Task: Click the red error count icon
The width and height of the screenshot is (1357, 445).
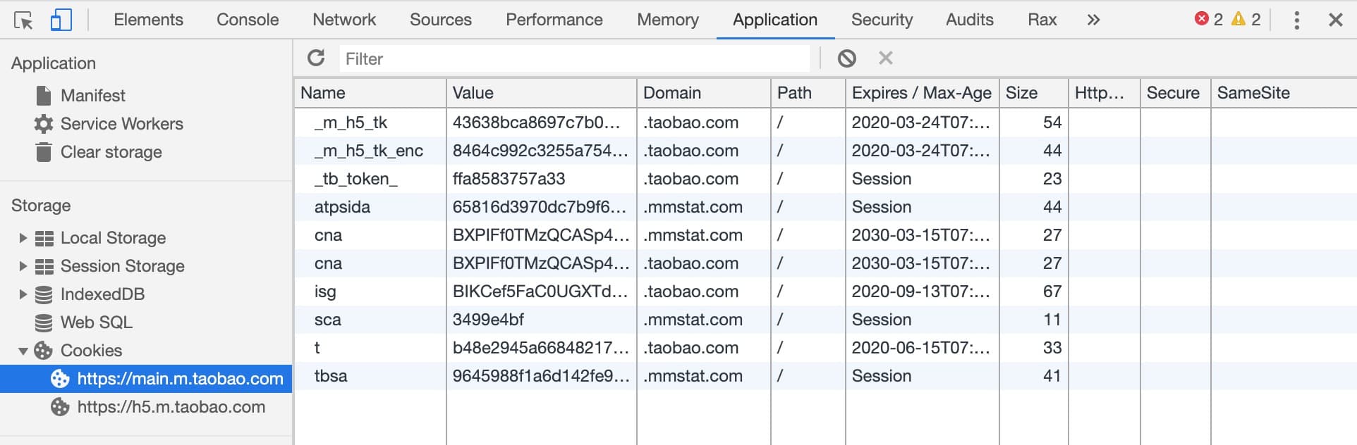Action: click(x=1202, y=19)
